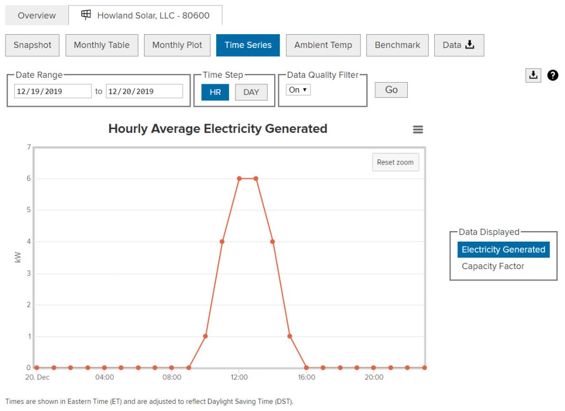Image resolution: width=565 pixels, height=411 pixels.
Task: Click the 12:00 data point at 6 kW
Action: (x=239, y=178)
